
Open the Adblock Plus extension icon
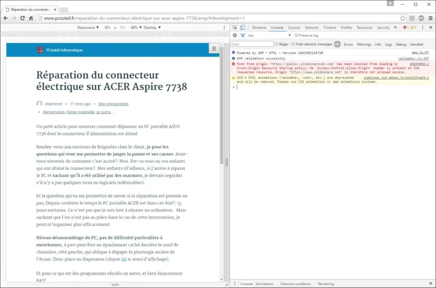421,18
